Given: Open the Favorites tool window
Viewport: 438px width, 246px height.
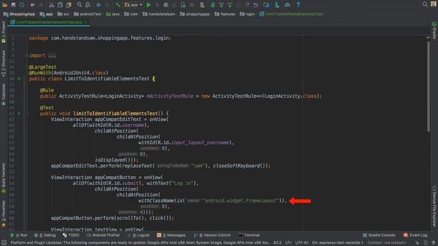Looking at the screenshot, I should coord(3,213).
